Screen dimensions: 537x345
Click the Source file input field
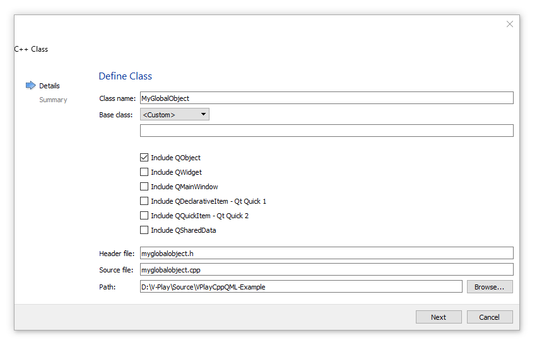click(x=327, y=270)
